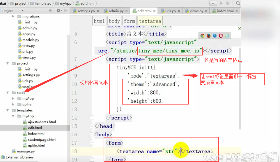Select External Libraries node
The image size is (280, 162).
pos(20,157)
